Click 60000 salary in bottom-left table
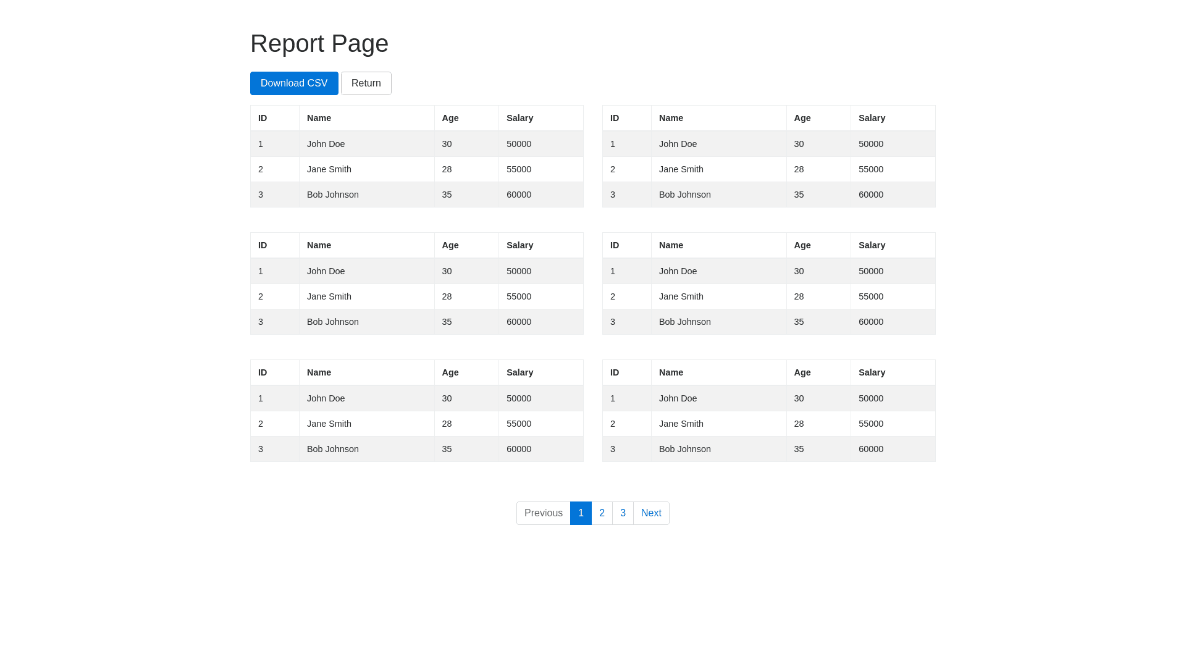Viewport: 1186px width, 667px height. [x=518, y=449]
